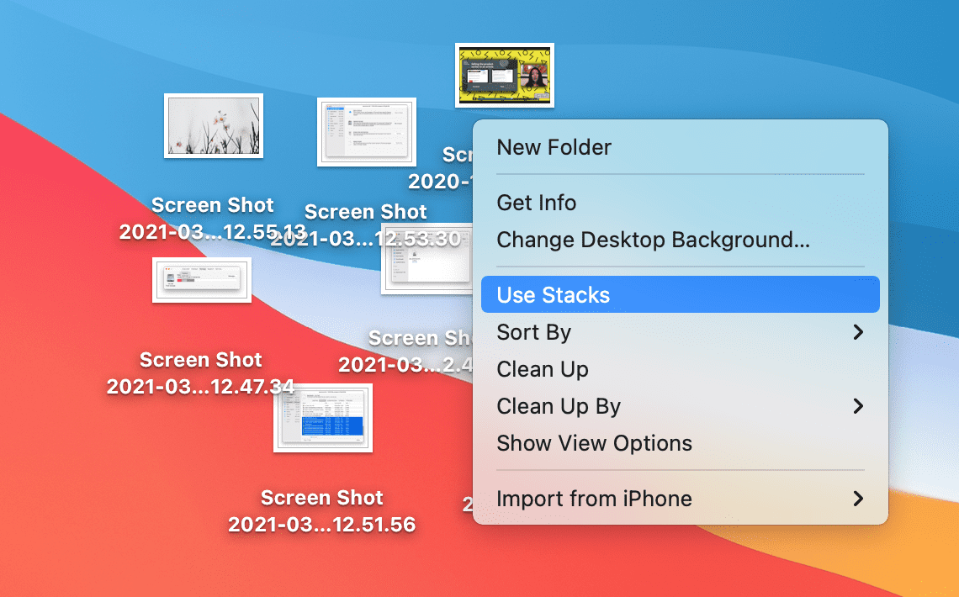Choose Get Info from the menu
The width and height of the screenshot is (959, 597).
click(x=537, y=203)
